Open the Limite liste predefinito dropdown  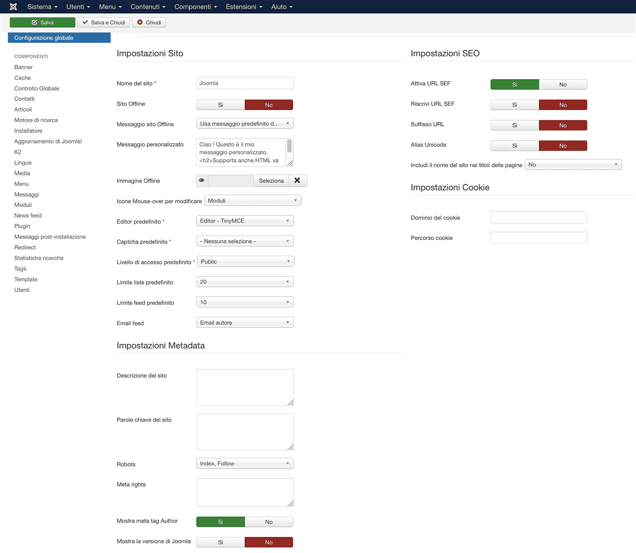245,282
